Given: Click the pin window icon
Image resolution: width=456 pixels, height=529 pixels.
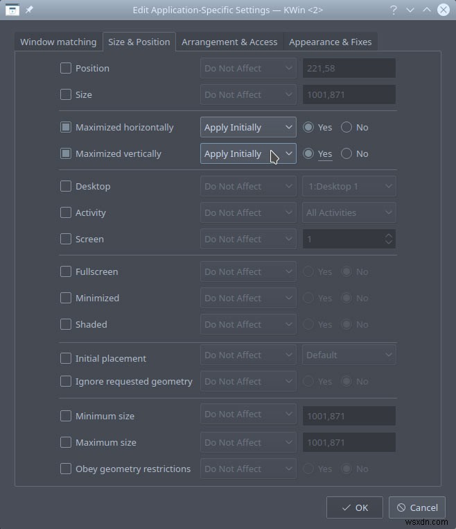Looking at the screenshot, I should coord(29,10).
